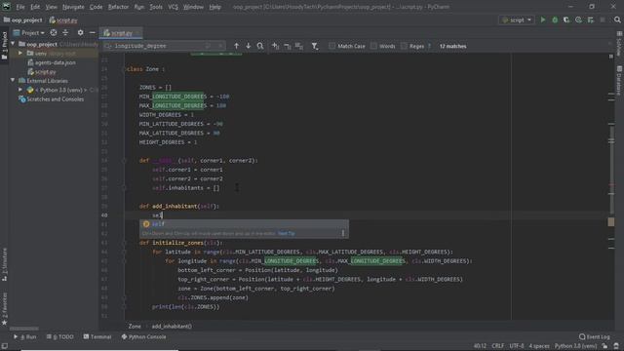Hide the Project panel with minus icon
624x351 pixels.
[93, 32]
